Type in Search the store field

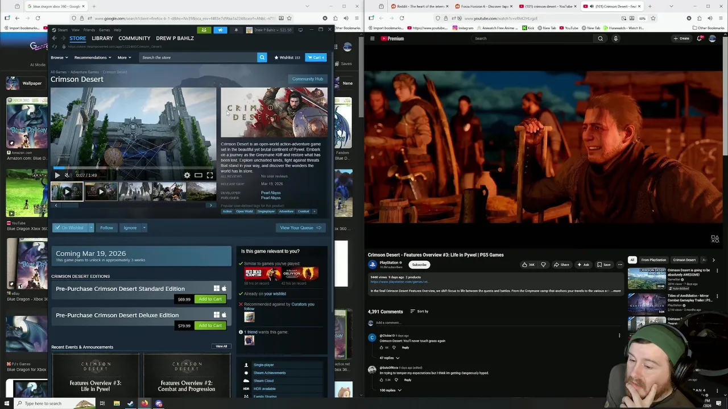pos(198,57)
